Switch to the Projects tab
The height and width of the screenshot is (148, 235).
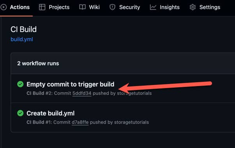(54, 7)
